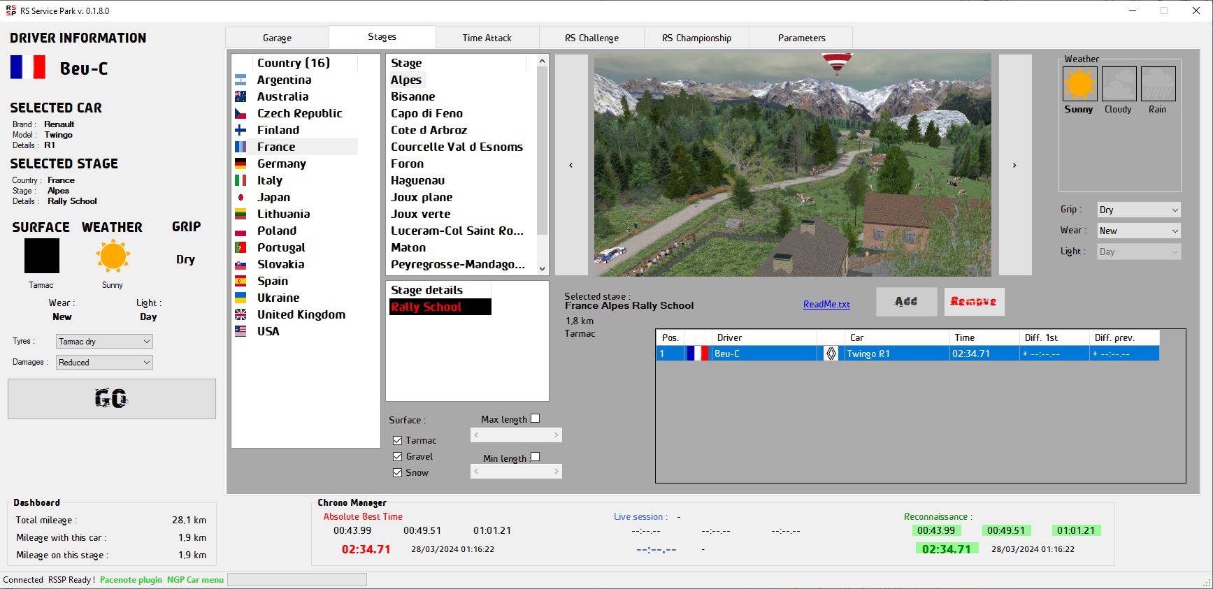The width and height of the screenshot is (1213, 589).
Task: Select Rally School in stage details
Action: click(x=439, y=307)
